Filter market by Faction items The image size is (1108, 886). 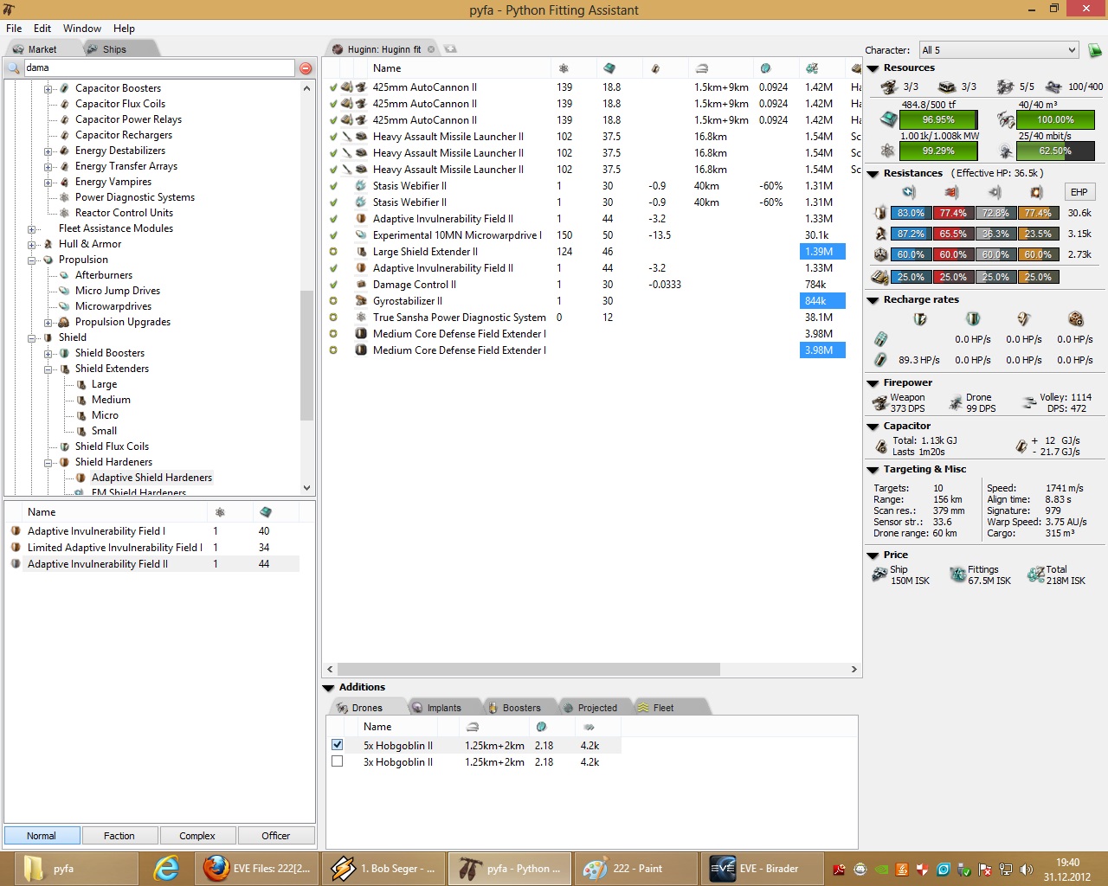point(119,836)
